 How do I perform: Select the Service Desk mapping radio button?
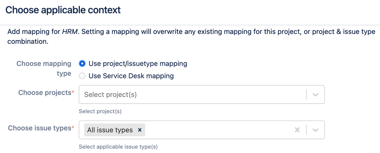(82, 76)
